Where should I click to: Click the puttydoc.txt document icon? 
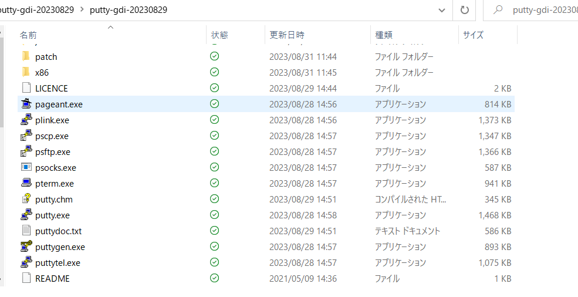tap(26, 231)
